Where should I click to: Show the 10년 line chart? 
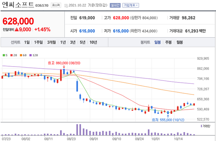click(93, 42)
